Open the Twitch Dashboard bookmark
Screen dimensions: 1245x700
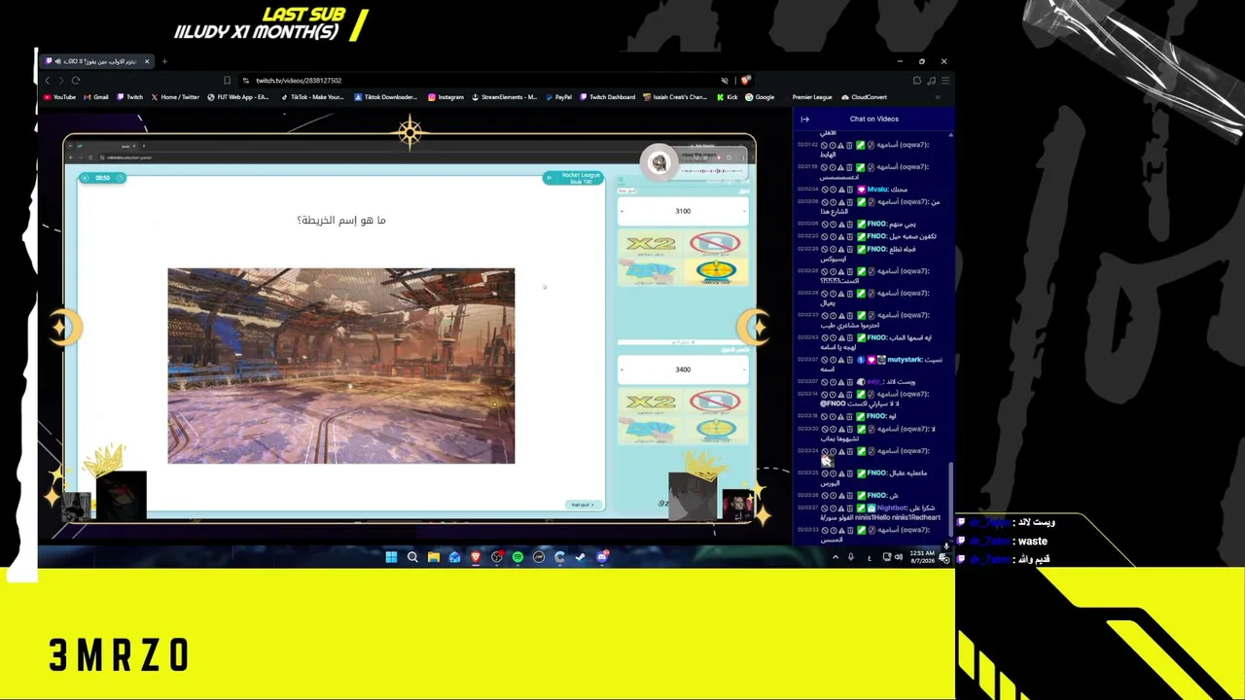(607, 97)
